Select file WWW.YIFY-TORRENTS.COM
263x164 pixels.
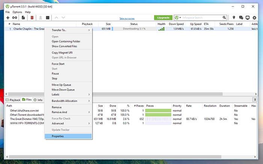coord(27,123)
